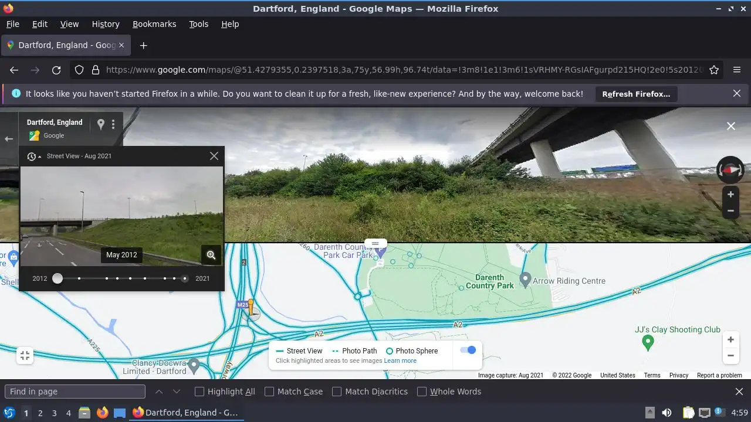The width and height of the screenshot is (751, 422).
Task: Click JJ's Clay Shooting Club pin
Action: click(x=648, y=342)
